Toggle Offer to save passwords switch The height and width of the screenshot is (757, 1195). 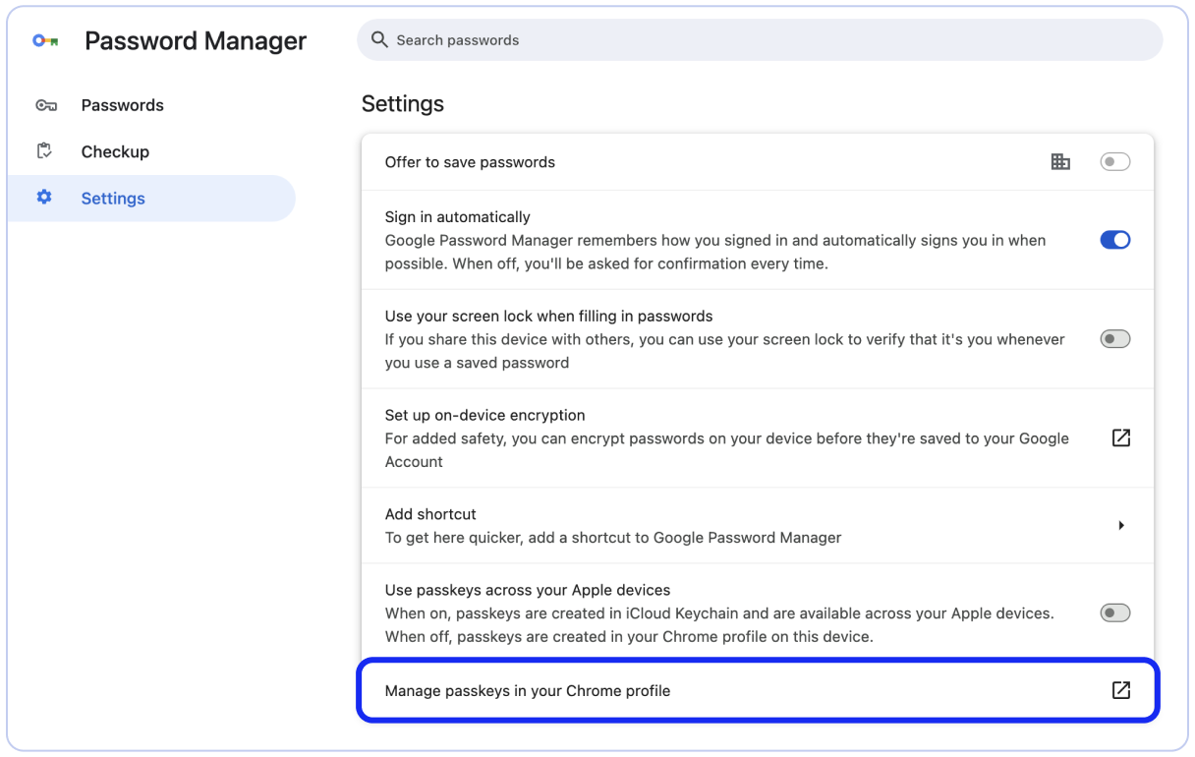1115,162
